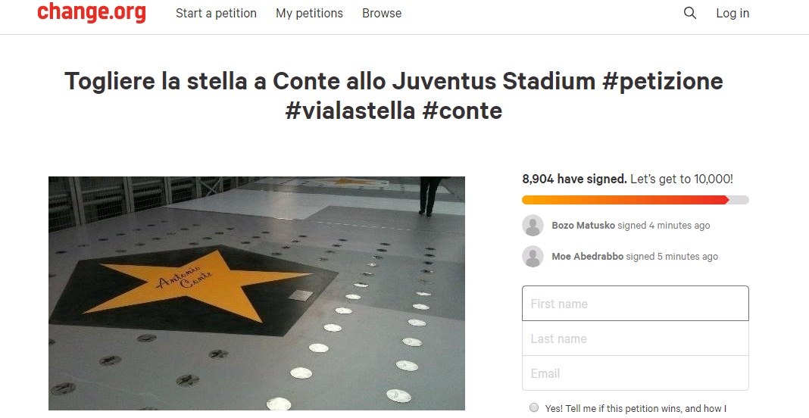Click the 'Let's get to 10,000!' goal text
The image size is (809, 418).
pos(682,179)
